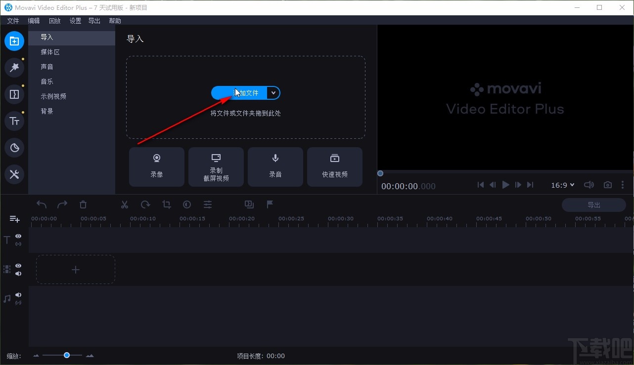634x365 pixels.
Task: Click the Undo arrow in timeline toolbar
Action: coord(42,204)
